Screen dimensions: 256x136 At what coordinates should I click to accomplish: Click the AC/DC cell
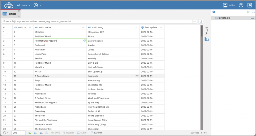(x=60, y=72)
